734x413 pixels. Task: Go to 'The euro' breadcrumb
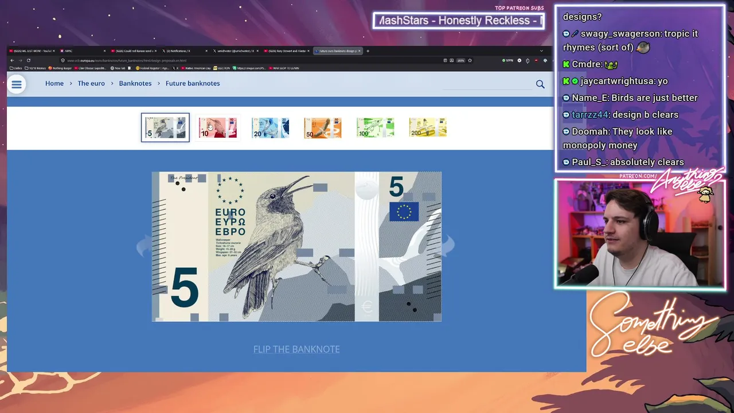click(x=91, y=83)
